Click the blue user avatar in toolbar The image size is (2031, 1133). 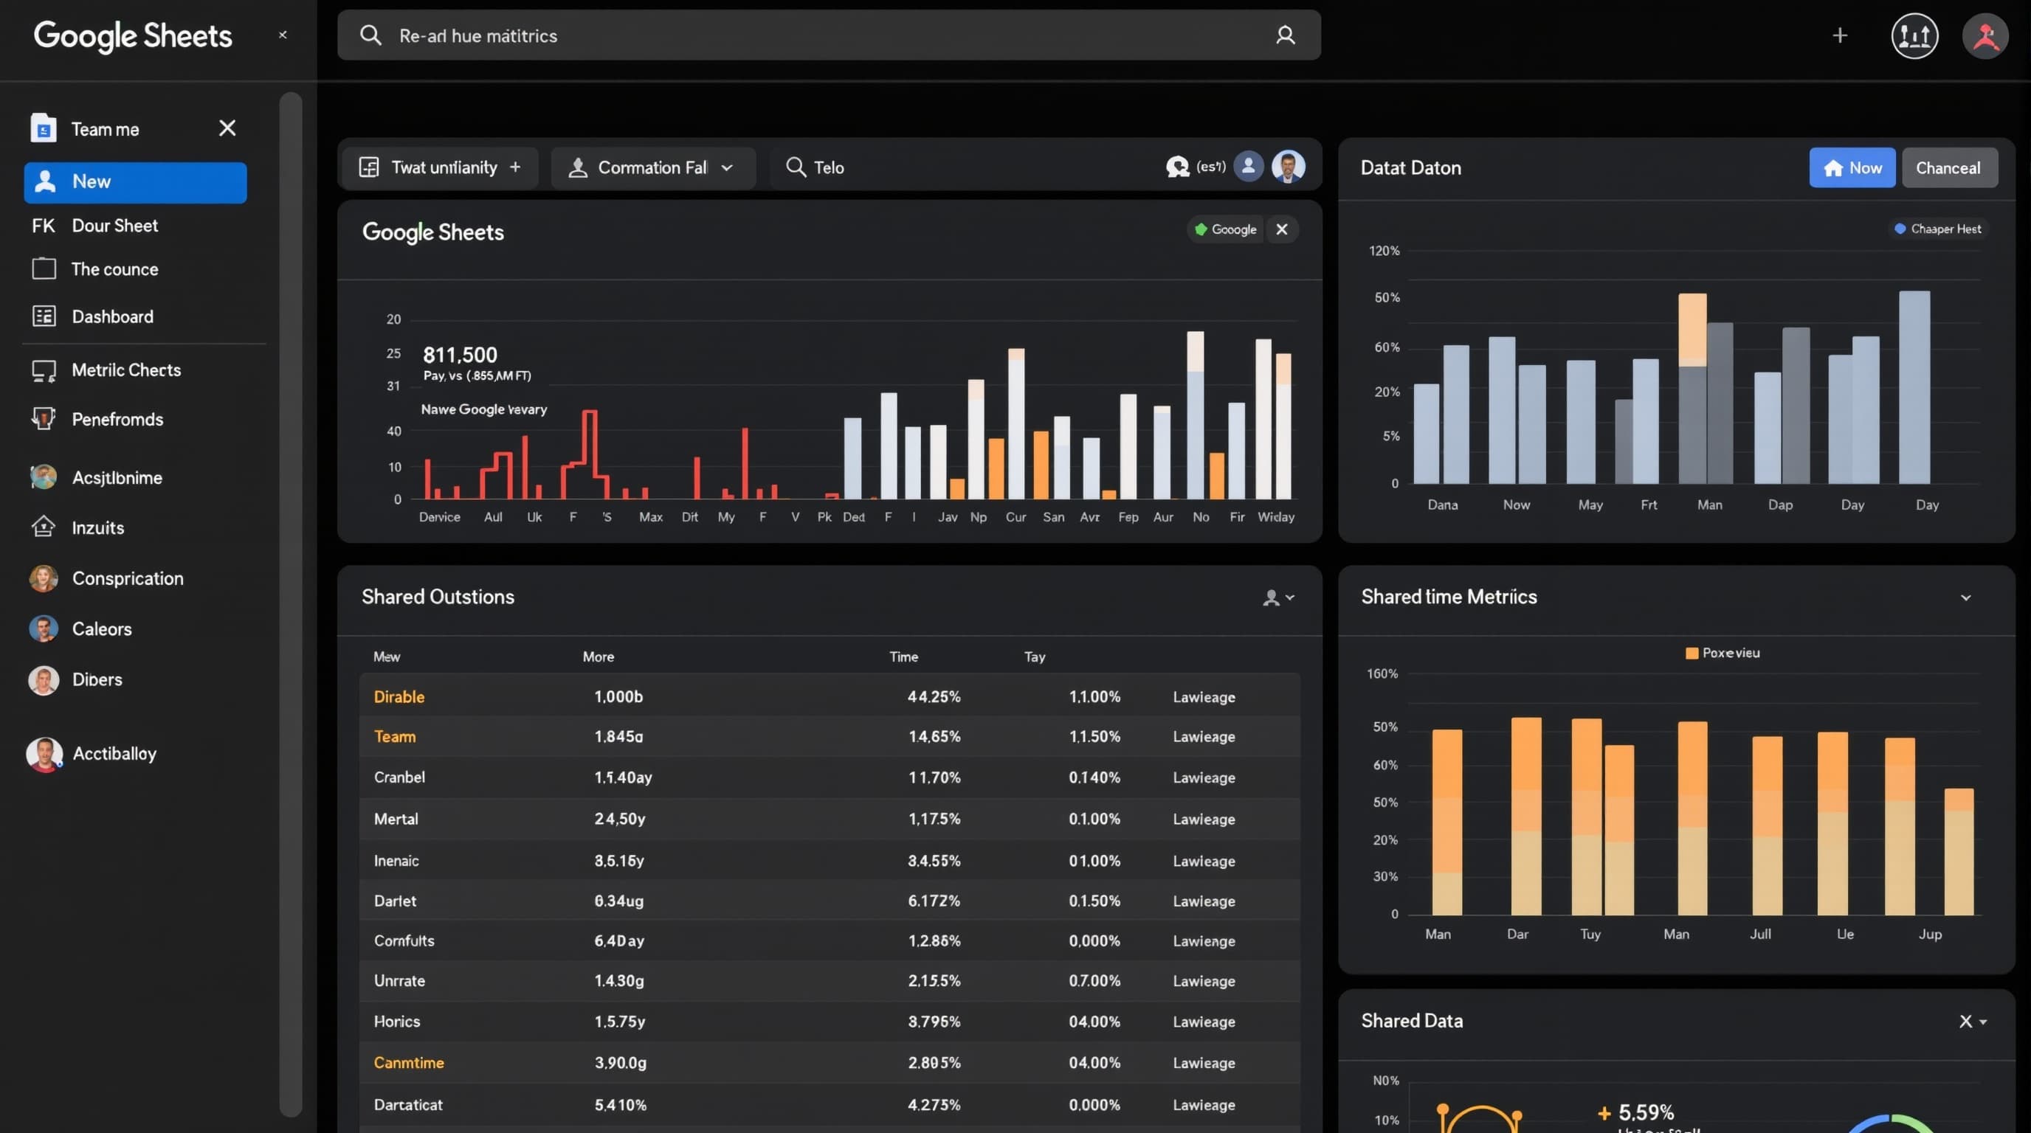[x=1248, y=166]
